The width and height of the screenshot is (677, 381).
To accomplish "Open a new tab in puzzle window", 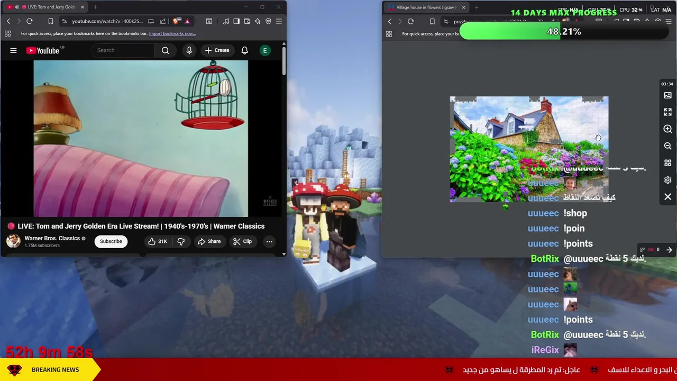I will click(477, 7).
